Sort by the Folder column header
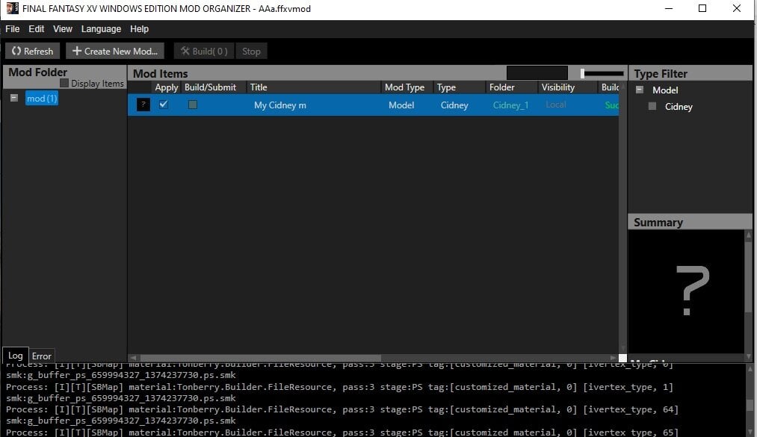 pos(511,87)
